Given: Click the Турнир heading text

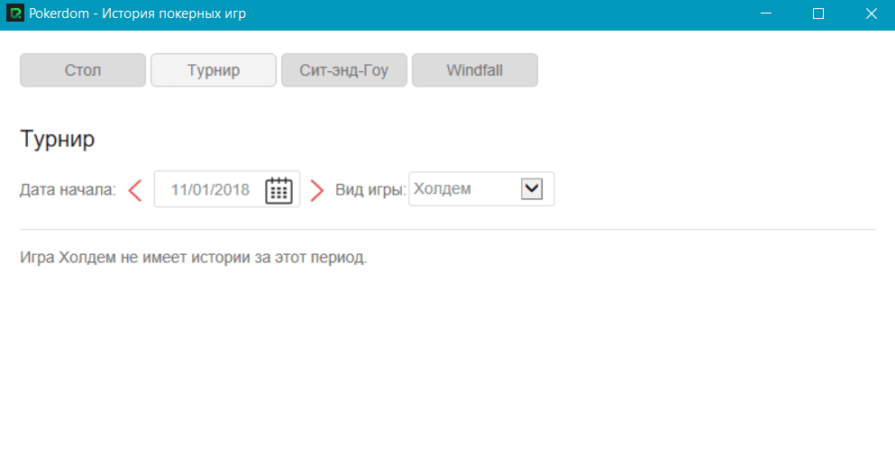Looking at the screenshot, I should (x=58, y=139).
